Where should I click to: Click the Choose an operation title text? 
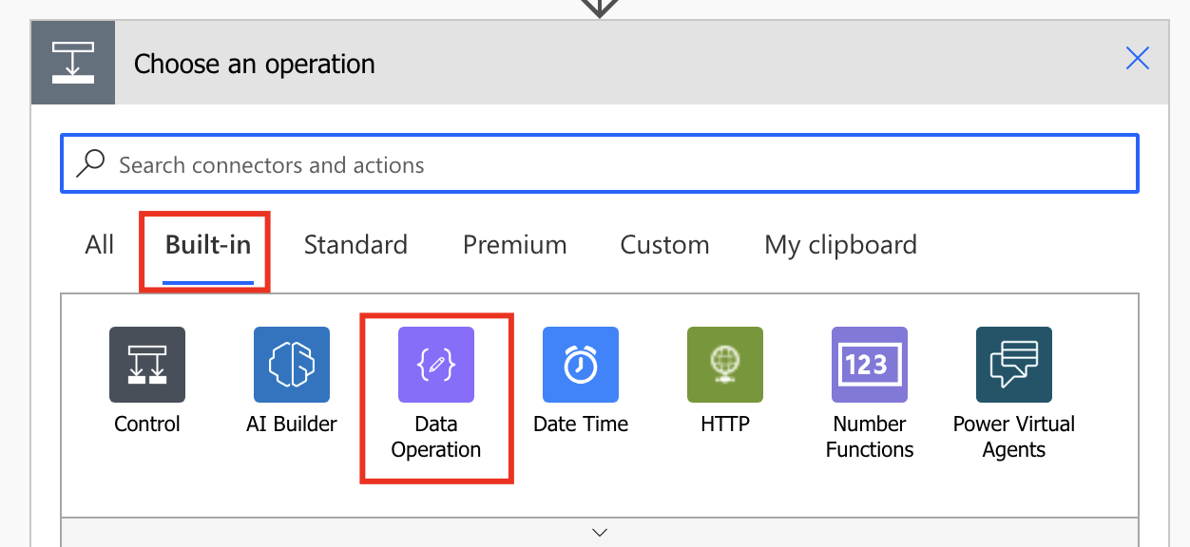255,65
